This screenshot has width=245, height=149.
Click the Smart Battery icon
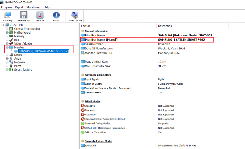[x=11, y=70]
